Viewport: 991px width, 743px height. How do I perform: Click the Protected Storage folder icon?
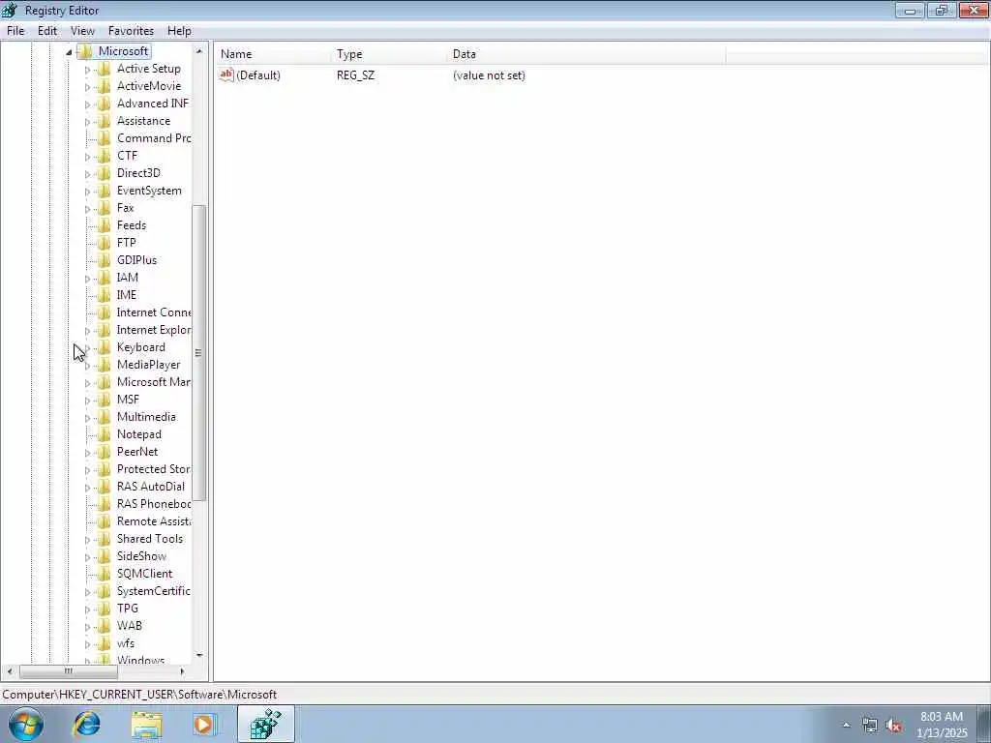105,469
